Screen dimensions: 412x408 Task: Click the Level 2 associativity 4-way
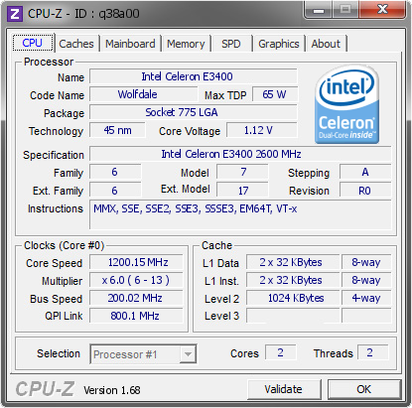pos(366,298)
